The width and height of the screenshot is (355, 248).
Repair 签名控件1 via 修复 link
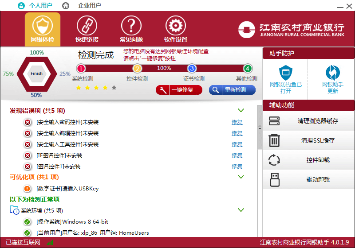tap(237, 167)
